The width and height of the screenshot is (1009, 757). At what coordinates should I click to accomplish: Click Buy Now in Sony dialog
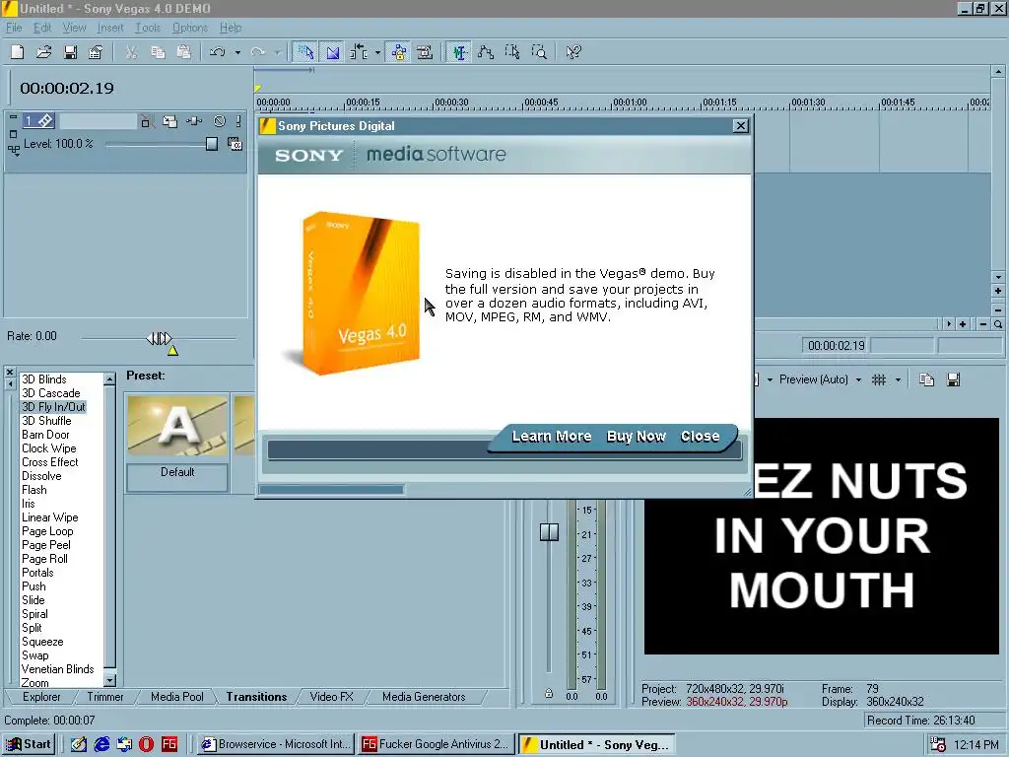point(636,437)
